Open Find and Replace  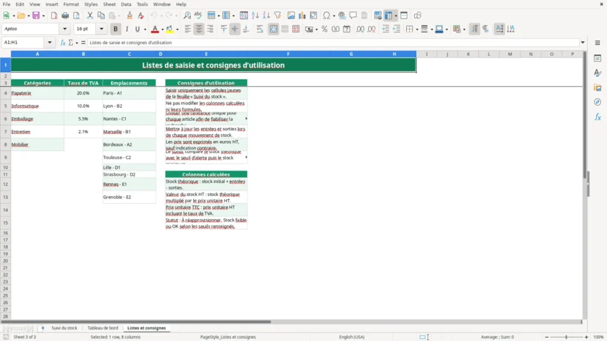click(187, 15)
